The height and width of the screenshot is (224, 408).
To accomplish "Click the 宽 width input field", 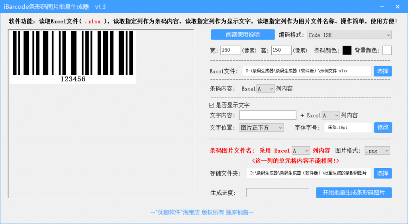I will (x=231, y=51).
